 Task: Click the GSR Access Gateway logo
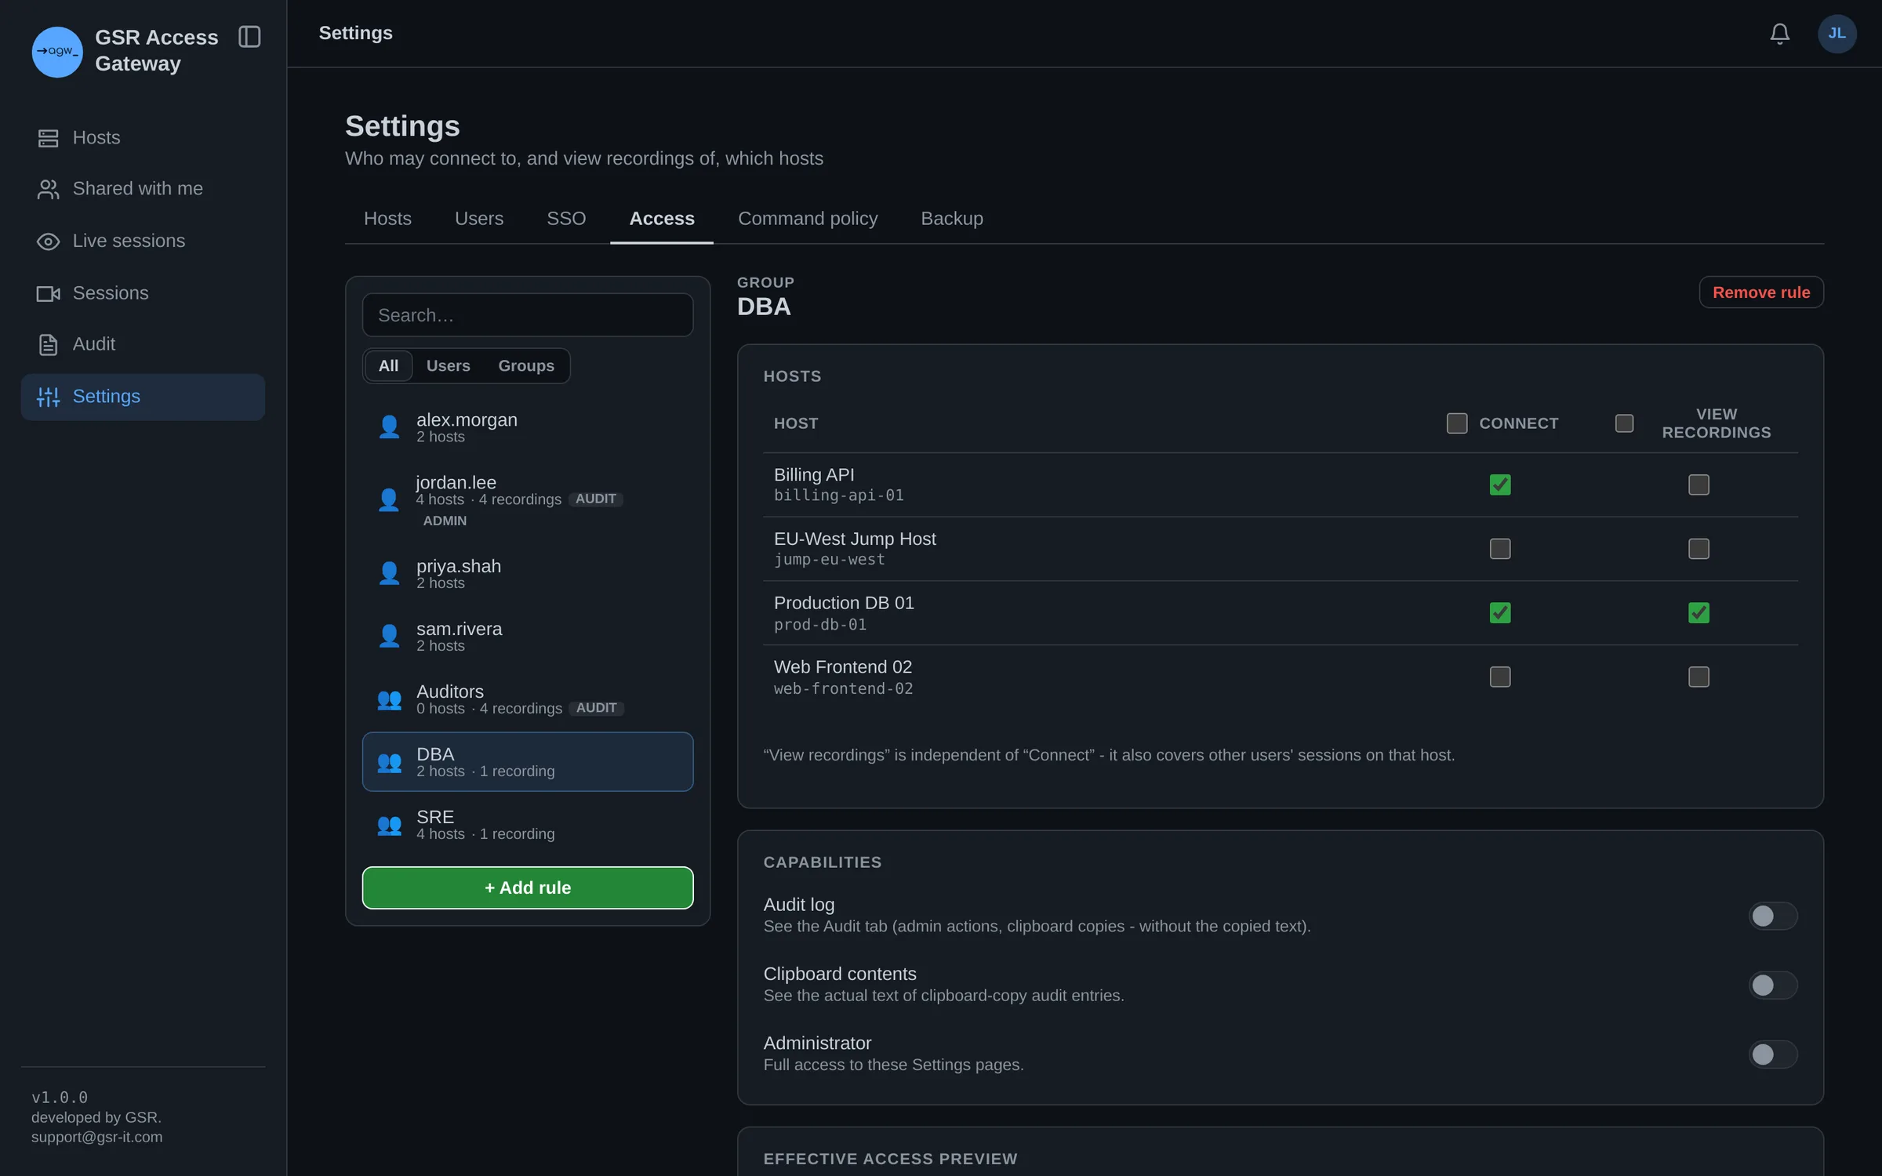tap(57, 52)
